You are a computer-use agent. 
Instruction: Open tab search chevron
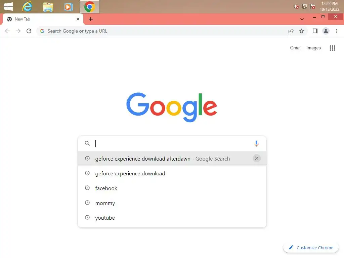(302, 19)
